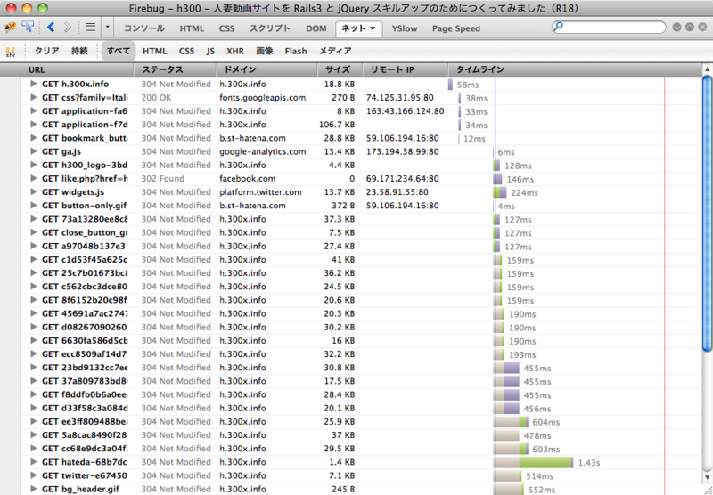The width and height of the screenshot is (713, 495).
Task: Sort by the リモート IP column header
Action: click(406, 69)
